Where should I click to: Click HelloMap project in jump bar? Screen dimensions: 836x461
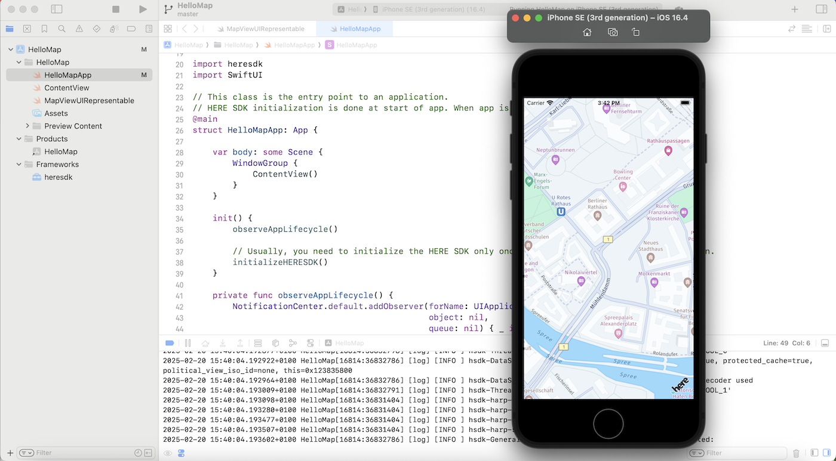[184, 45]
